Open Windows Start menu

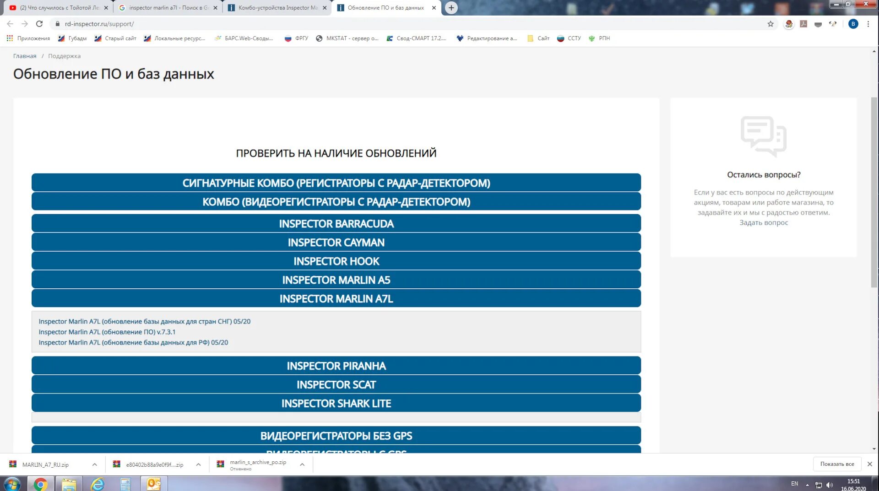point(12,484)
